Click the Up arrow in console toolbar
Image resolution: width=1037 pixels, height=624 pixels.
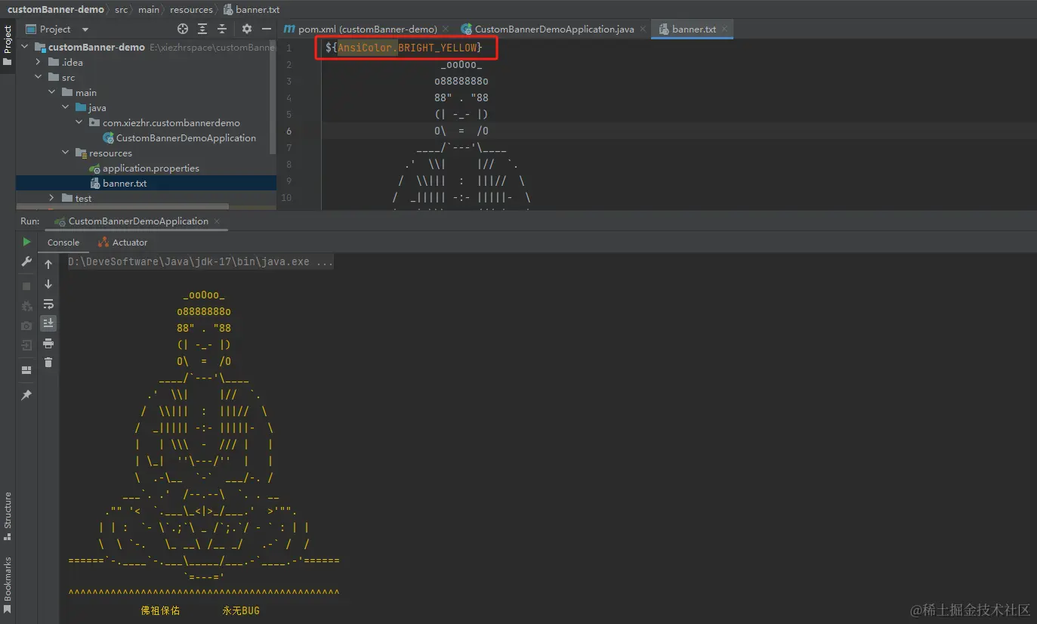coord(48,264)
